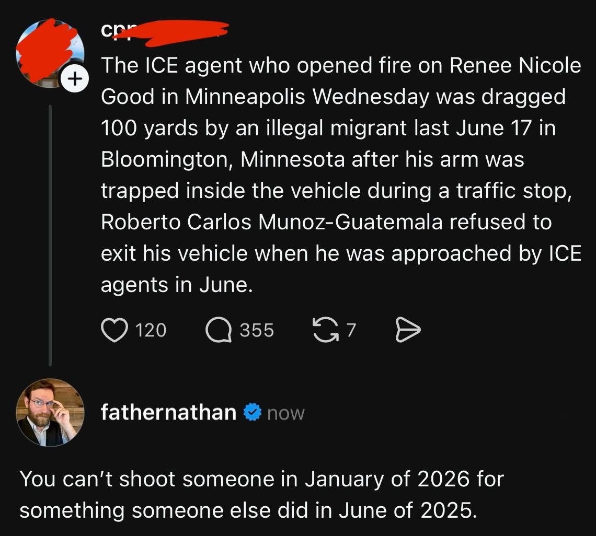Like the post with the heart icon

coord(114,330)
